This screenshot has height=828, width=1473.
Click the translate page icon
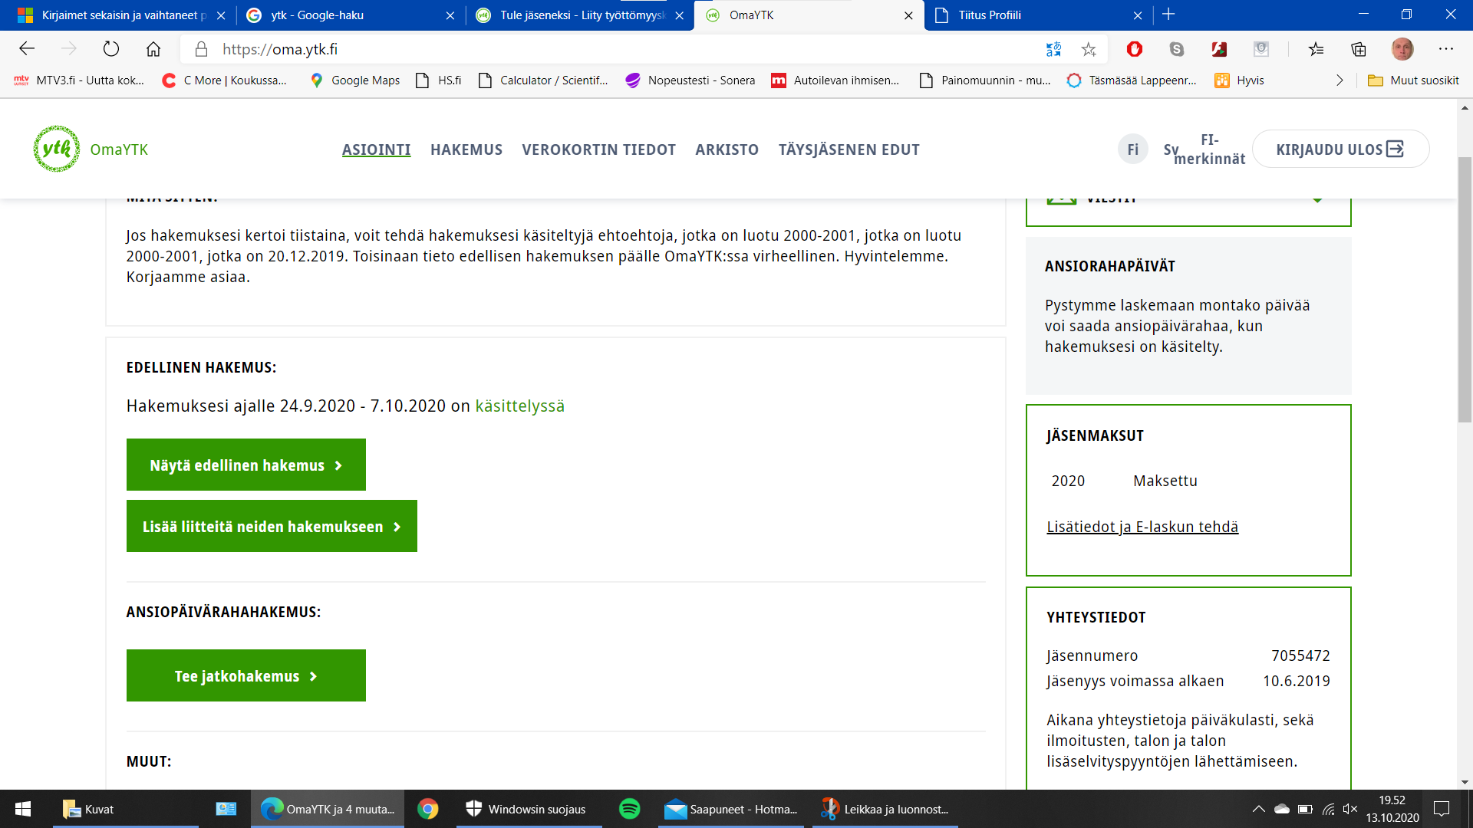[1053, 49]
